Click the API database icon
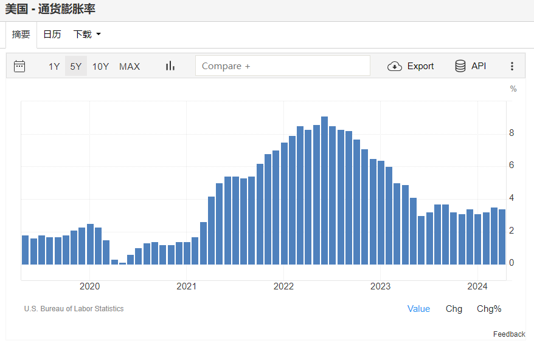Screen dimensions: 534x341 coord(460,66)
